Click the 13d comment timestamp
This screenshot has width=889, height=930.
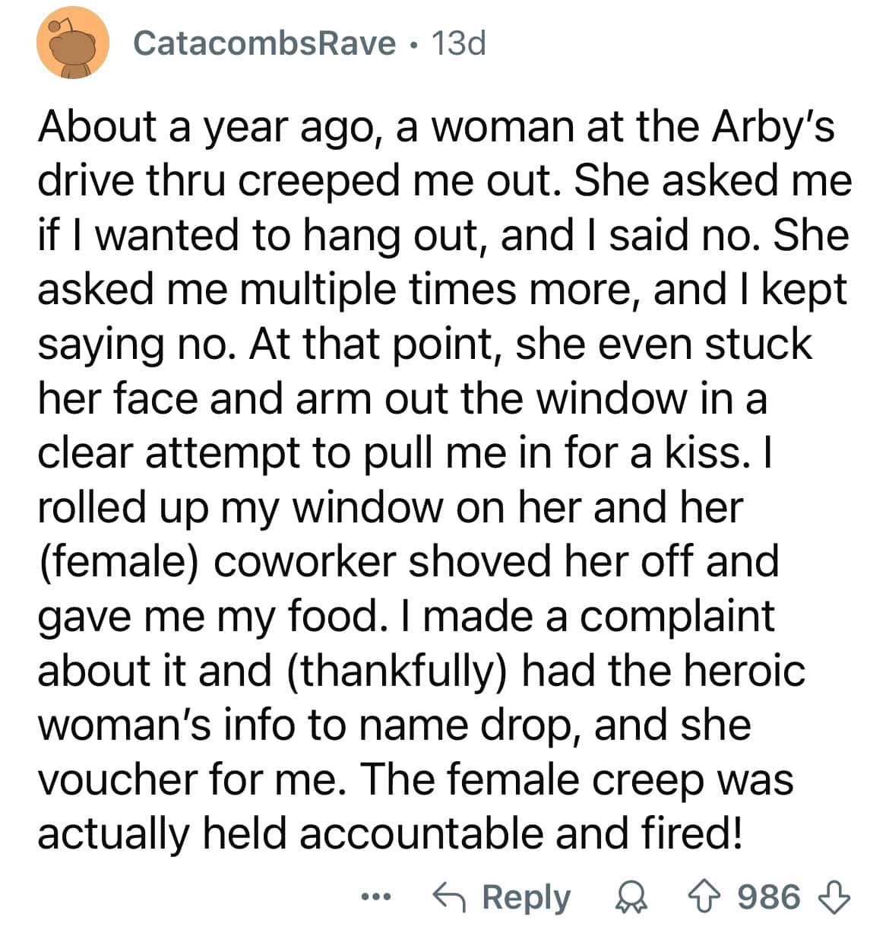tap(458, 44)
